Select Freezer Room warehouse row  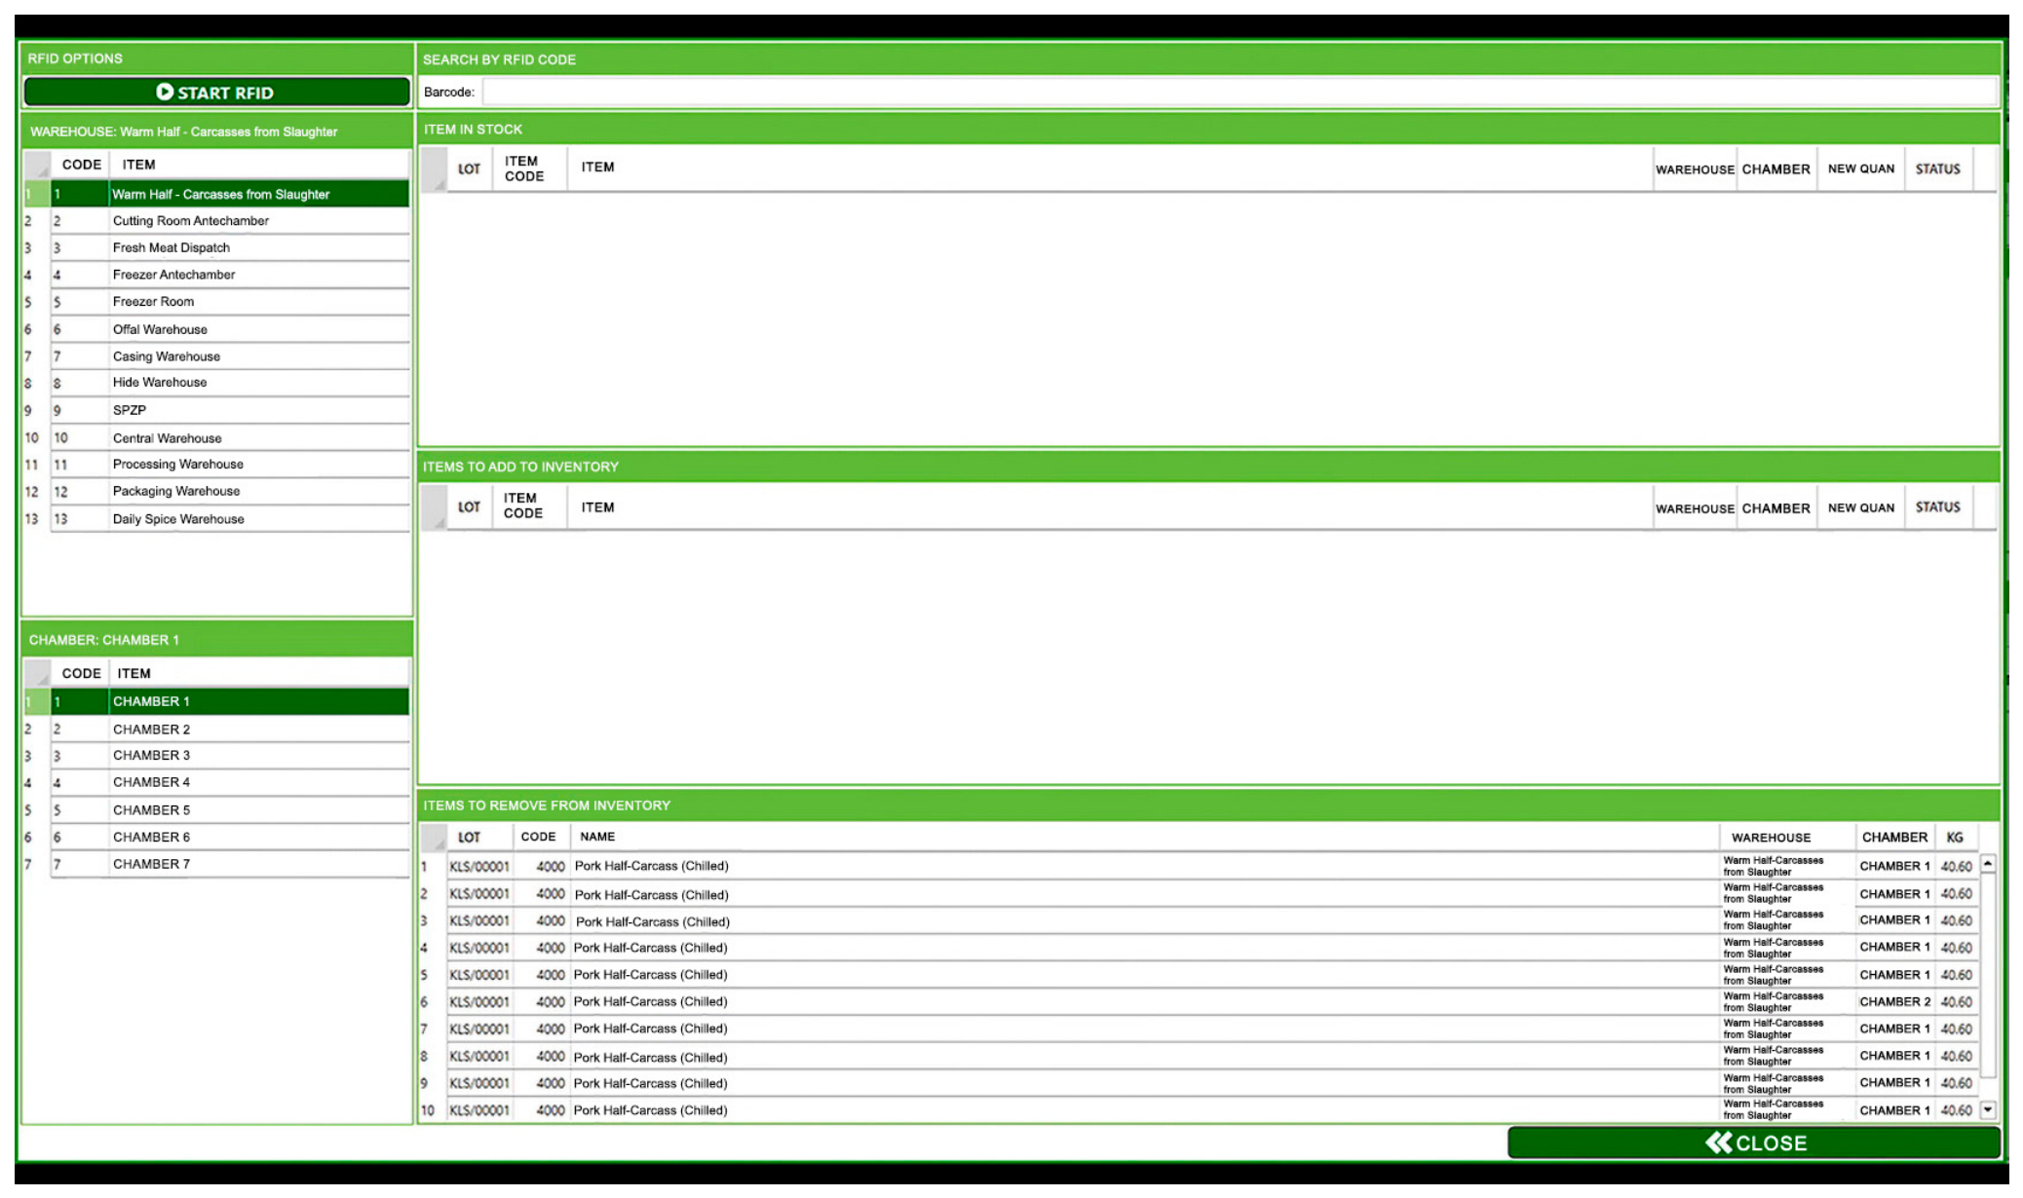pos(216,302)
